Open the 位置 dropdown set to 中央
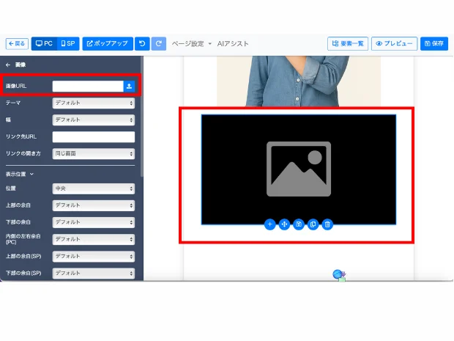454x341 pixels. point(94,188)
